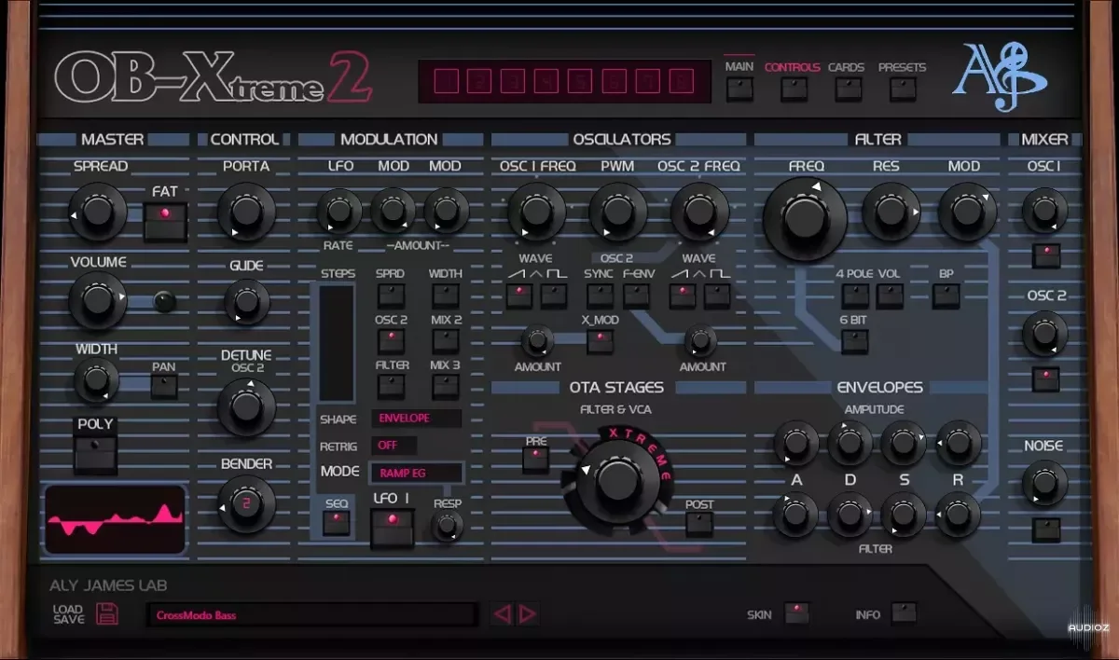
Task: Toggle the X_MOD button
Action: [x=600, y=341]
